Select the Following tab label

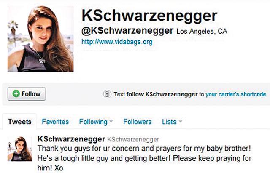tap(93, 122)
